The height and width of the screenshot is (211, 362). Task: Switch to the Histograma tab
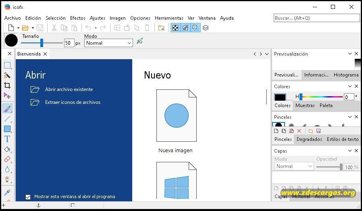[346, 75]
